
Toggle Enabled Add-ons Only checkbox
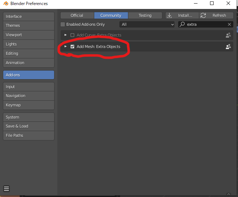pos(63,24)
